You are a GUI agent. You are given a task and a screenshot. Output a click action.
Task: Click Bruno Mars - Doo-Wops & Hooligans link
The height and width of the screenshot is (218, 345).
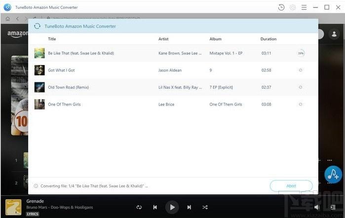pyautogui.click(x=60, y=207)
